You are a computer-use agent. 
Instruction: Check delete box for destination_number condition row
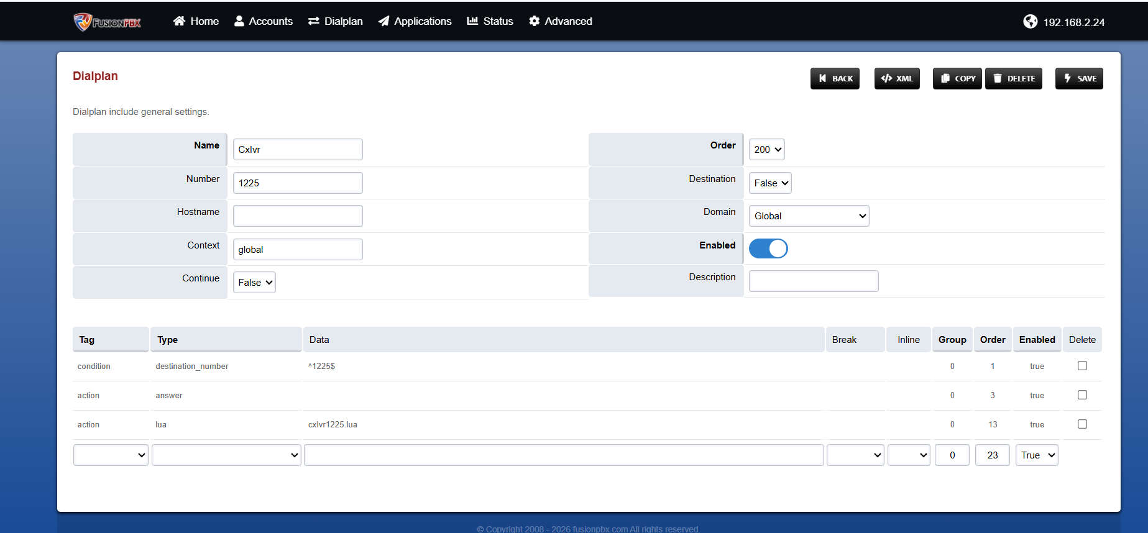1082,366
